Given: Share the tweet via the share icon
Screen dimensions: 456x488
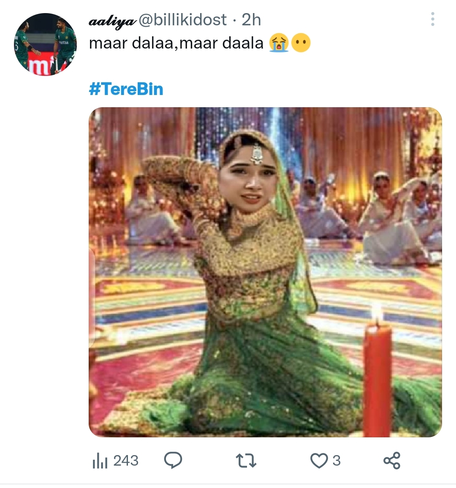Looking at the screenshot, I should 393,461.
